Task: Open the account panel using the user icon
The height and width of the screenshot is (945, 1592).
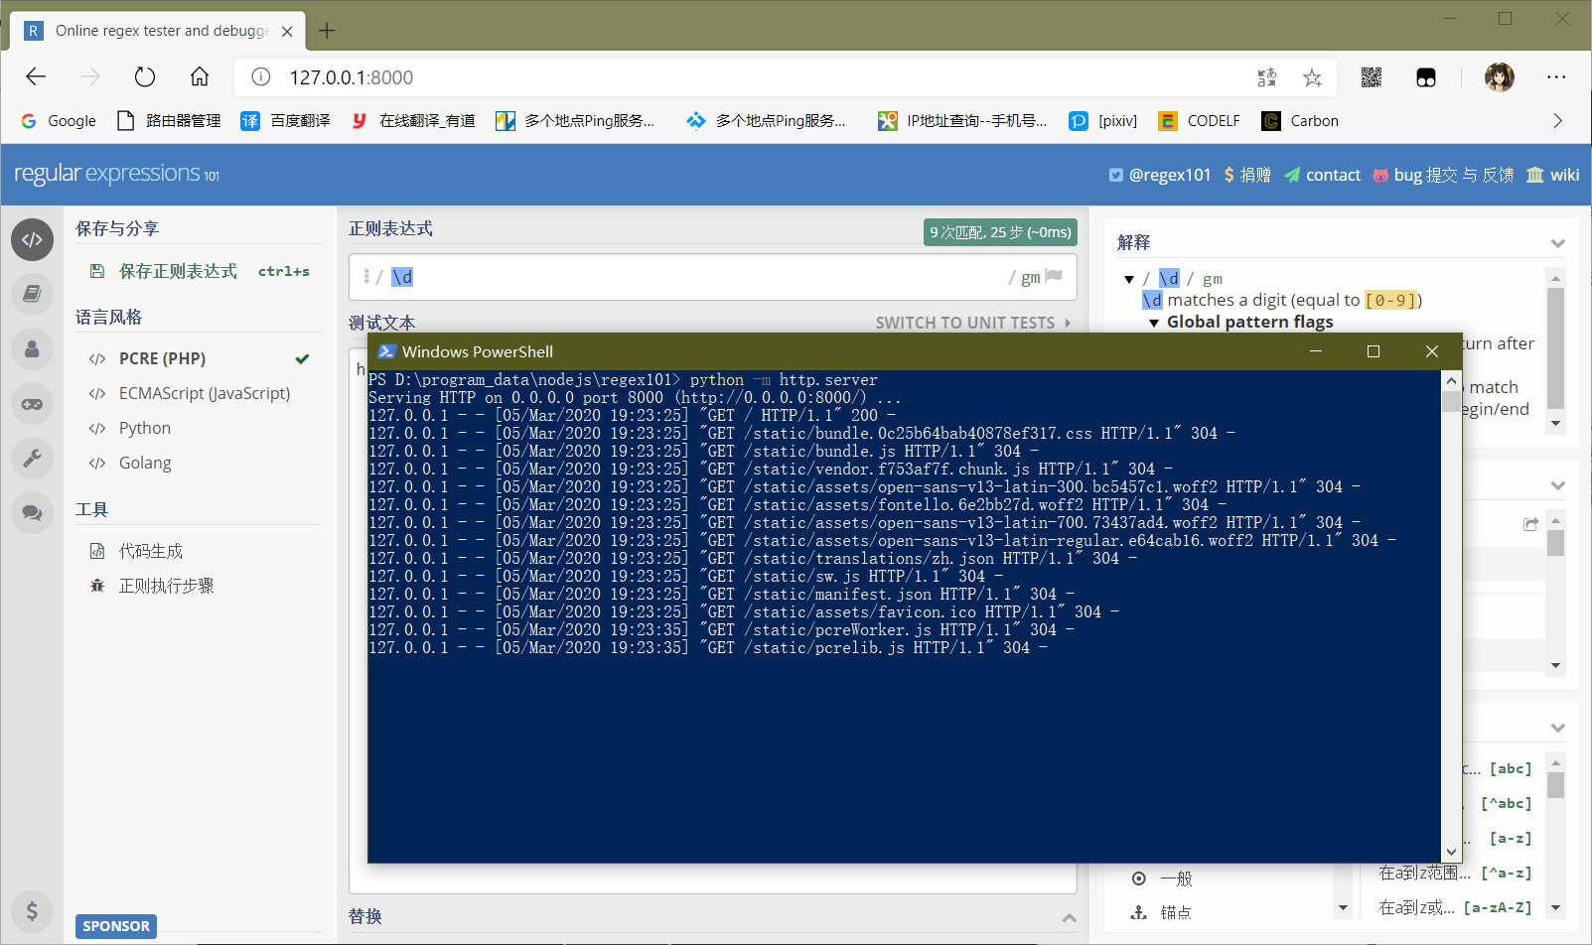Action: click(x=32, y=348)
